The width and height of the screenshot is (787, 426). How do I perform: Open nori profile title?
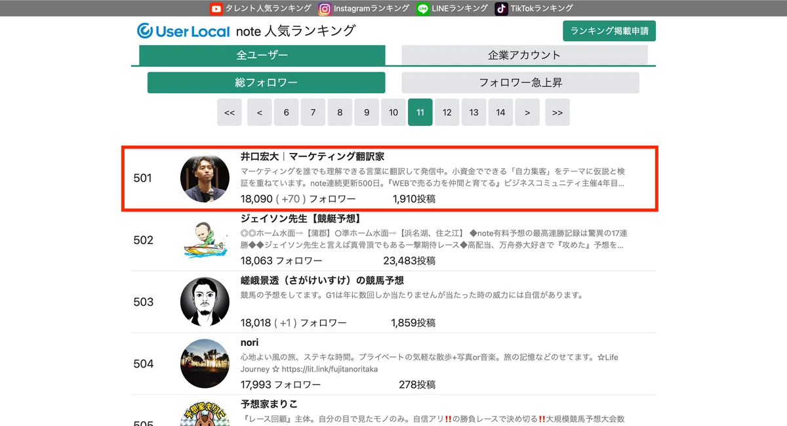point(250,342)
